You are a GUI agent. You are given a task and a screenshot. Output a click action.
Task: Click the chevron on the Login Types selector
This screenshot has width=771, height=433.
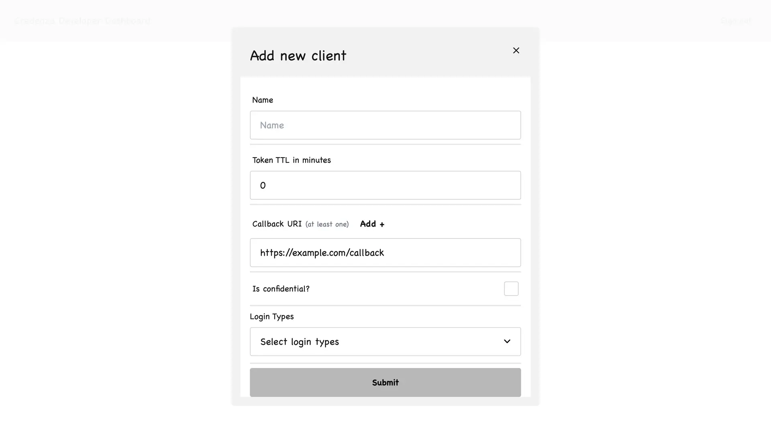[507, 341]
